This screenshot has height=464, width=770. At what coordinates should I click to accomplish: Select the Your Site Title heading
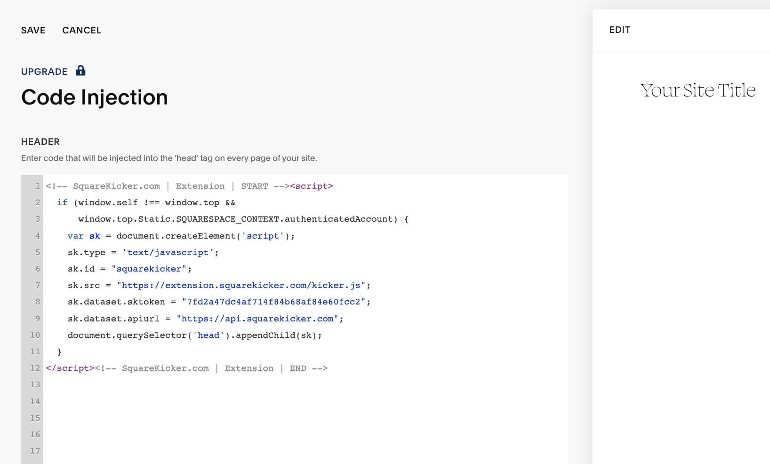pos(698,90)
